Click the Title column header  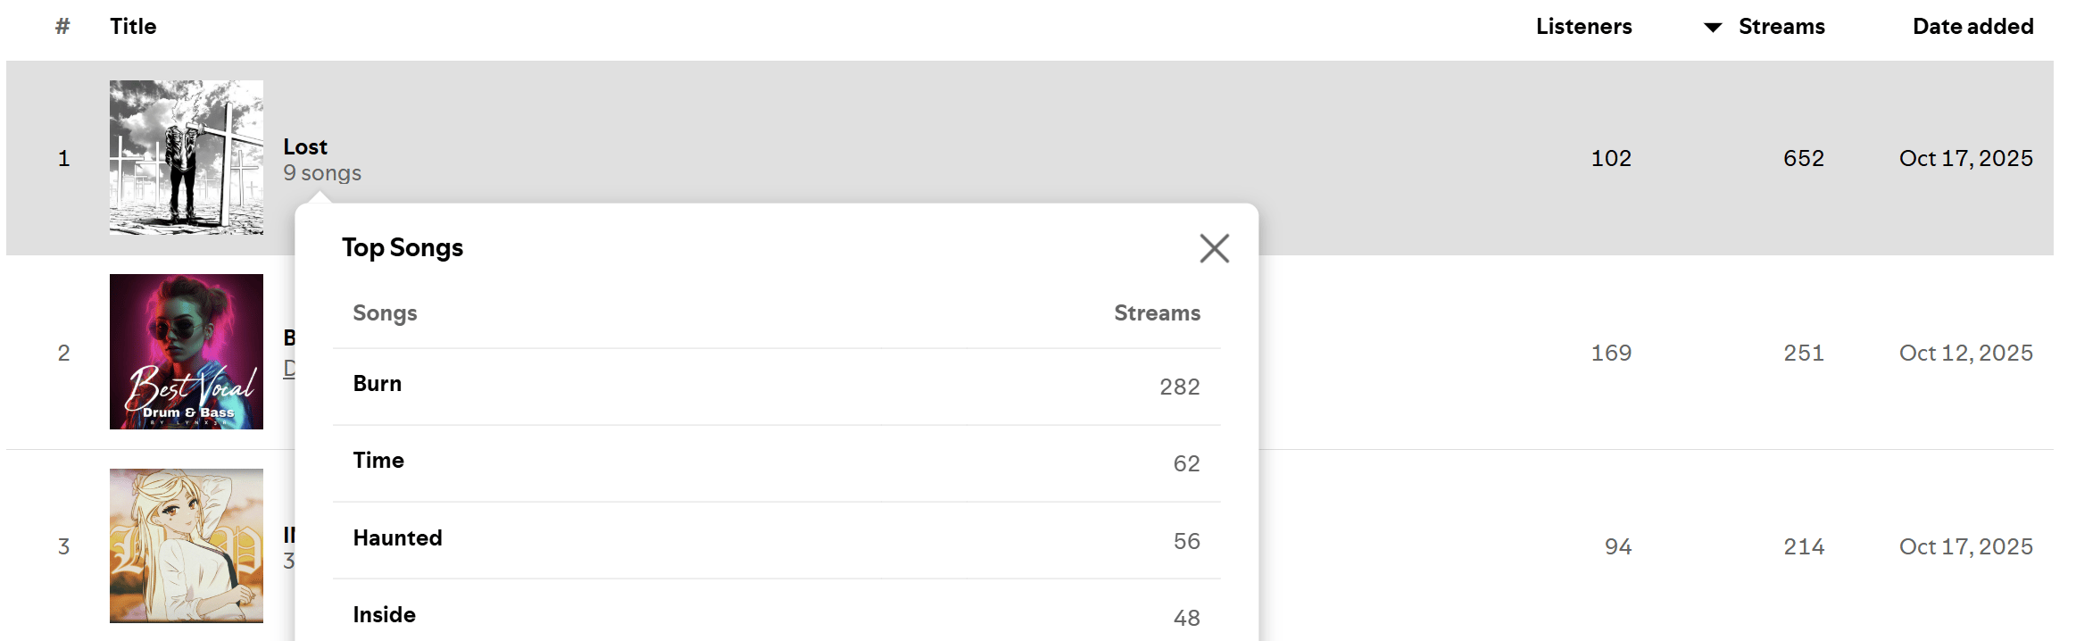(x=133, y=27)
